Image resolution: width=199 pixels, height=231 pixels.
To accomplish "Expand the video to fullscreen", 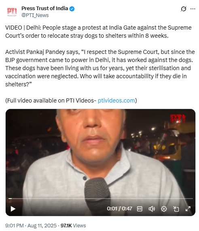I will click(188, 209).
